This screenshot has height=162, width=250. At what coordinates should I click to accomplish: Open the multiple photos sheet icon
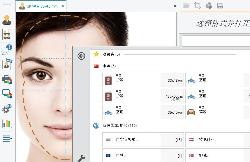pyautogui.click(x=7, y=34)
